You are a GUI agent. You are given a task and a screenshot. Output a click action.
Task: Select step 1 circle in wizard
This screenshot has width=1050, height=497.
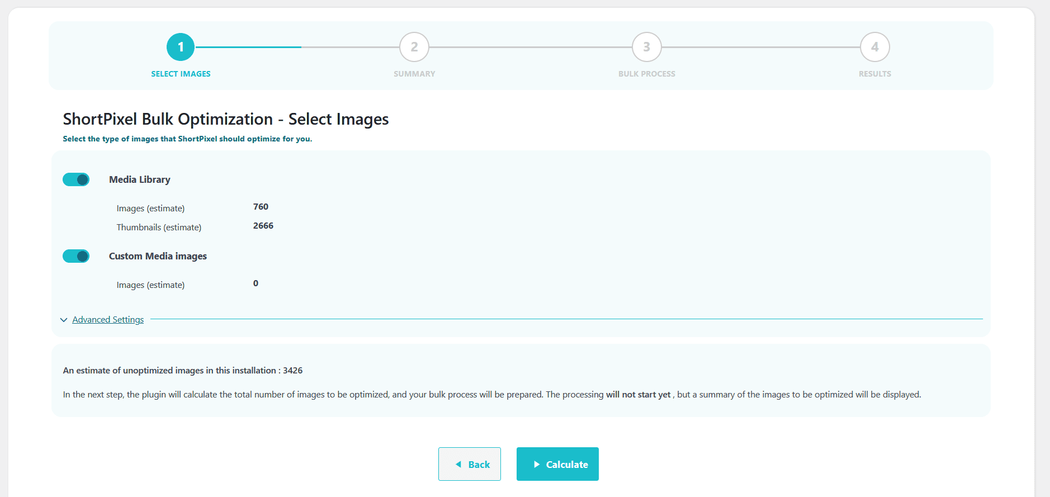pos(181,47)
